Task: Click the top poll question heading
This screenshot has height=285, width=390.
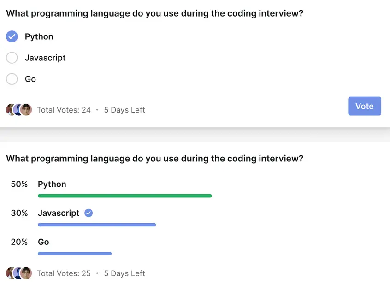Action: pyautogui.click(x=155, y=13)
